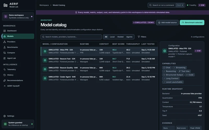209x130 pixels.
Task: Open the Filters control
Action: (142, 37)
